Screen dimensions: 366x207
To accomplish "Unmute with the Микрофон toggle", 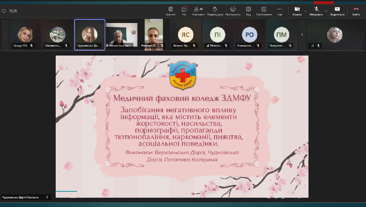I will 316,11.
